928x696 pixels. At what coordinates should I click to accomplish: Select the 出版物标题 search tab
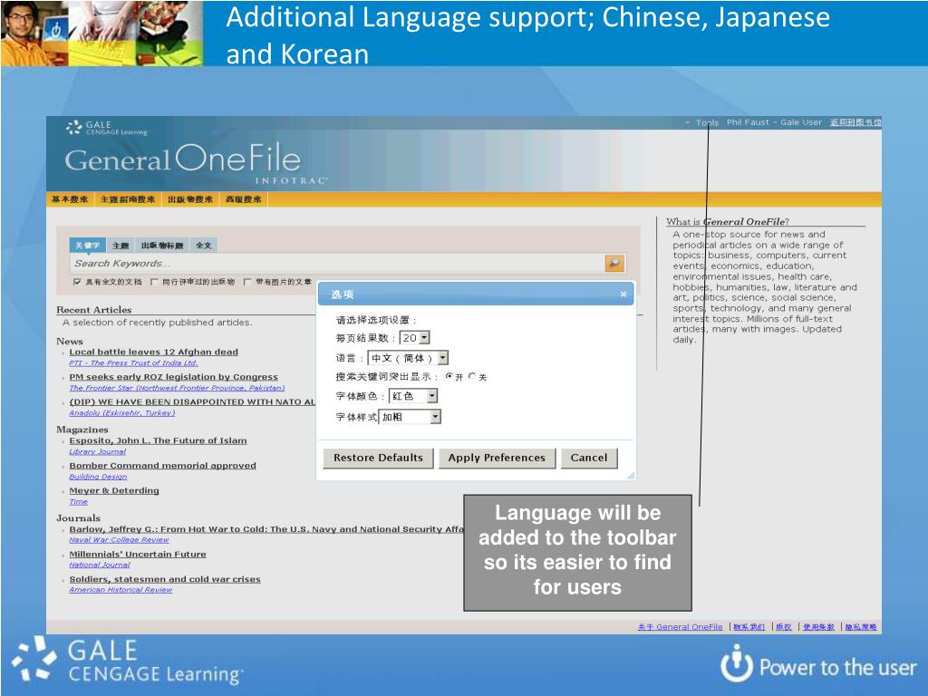[x=161, y=245]
